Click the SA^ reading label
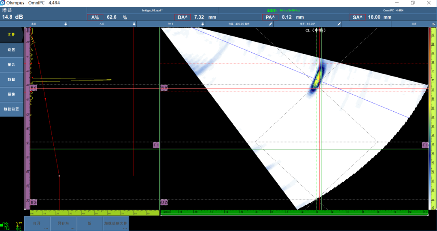Viewport: 437px width, 231px height. pos(358,17)
